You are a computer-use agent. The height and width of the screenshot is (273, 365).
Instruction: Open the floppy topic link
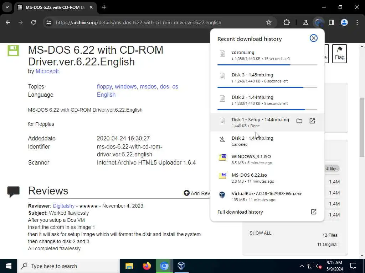click(105, 87)
